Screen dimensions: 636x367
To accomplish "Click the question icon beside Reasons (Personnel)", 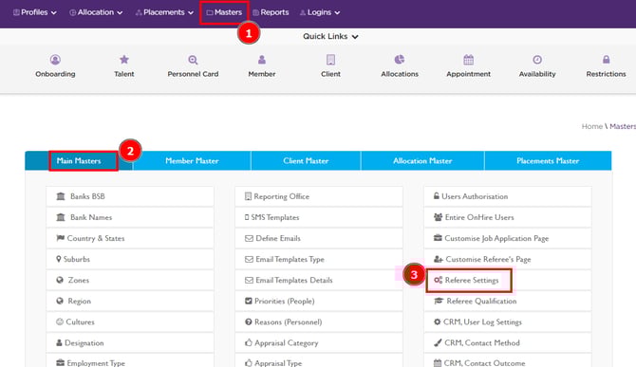I will (x=249, y=321).
